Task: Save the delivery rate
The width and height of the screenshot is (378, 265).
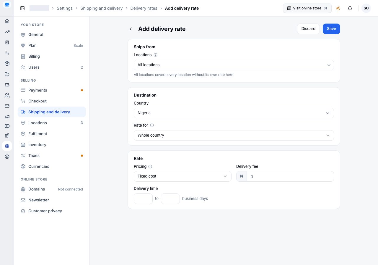Action: pyautogui.click(x=331, y=29)
